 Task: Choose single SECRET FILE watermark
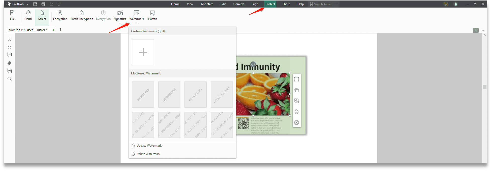coord(143,95)
